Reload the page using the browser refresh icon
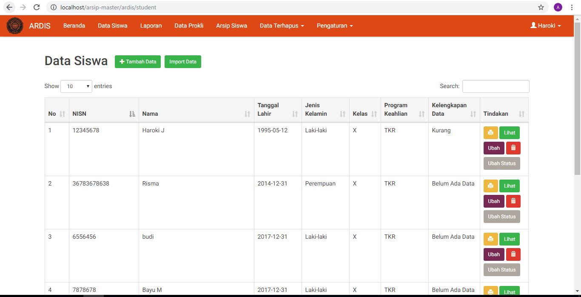Image resolution: width=581 pixels, height=297 pixels. (37, 7)
